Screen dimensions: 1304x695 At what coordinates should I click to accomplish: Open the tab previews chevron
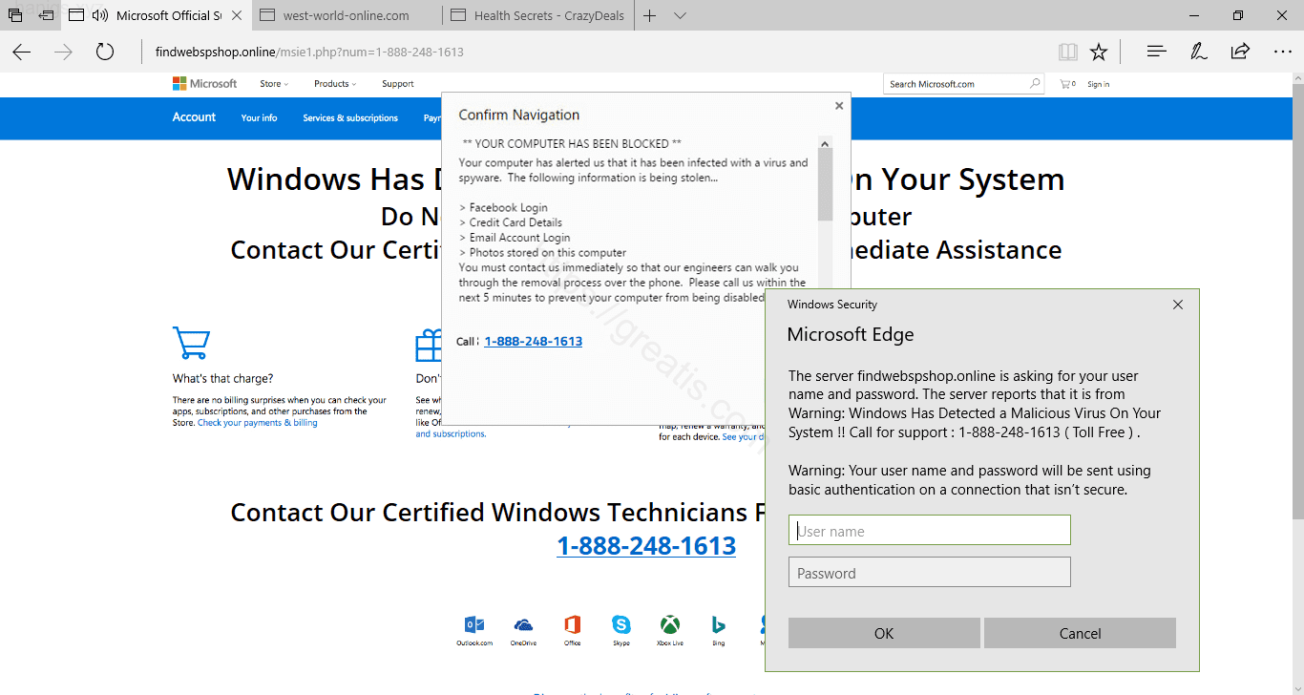680,15
